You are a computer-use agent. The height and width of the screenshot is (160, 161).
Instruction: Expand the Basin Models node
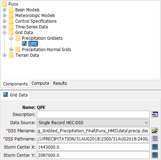click(x=4, y=10)
